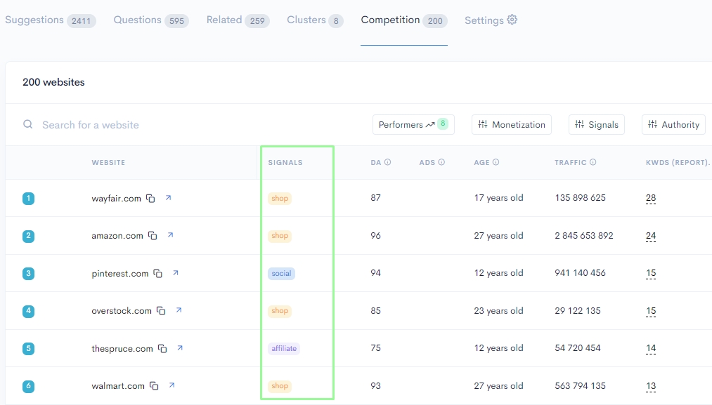The image size is (712, 405).
Task: Click the Settings gear icon
Action: pos(512,20)
